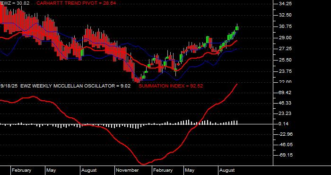Screen dimensions: 331x175
Task: Click the 23.75 price axis value
Action: pyautogui.click(x=286, y=71)
